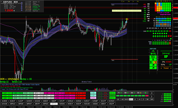
Task: Click the cyan circle marker below the yellow one
Action: pos(126,22)
